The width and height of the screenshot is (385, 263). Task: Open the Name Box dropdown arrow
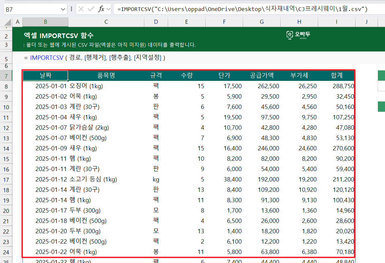(63, 9)
